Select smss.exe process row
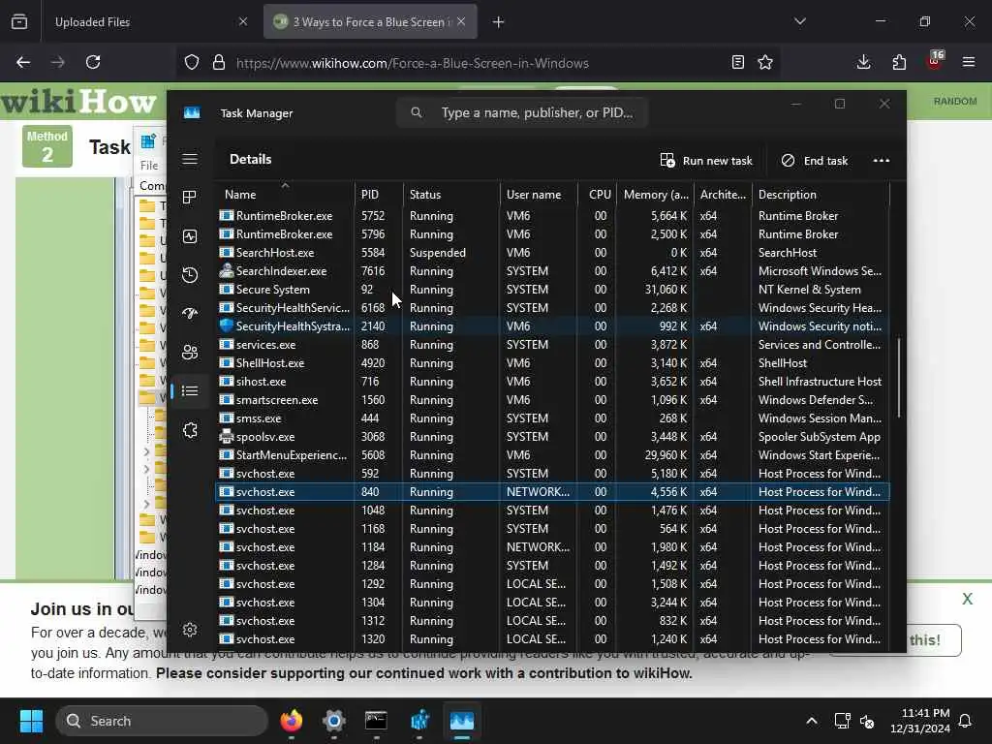Image resolution: width=992 pixels, height=744 pixels. pos(552,418)
